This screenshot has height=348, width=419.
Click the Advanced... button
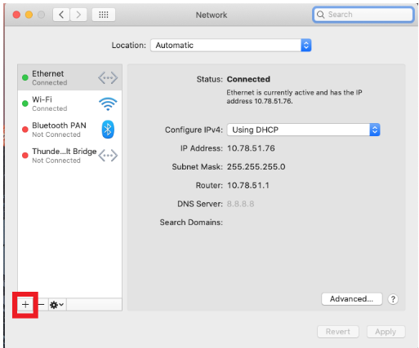coord(351,299)
